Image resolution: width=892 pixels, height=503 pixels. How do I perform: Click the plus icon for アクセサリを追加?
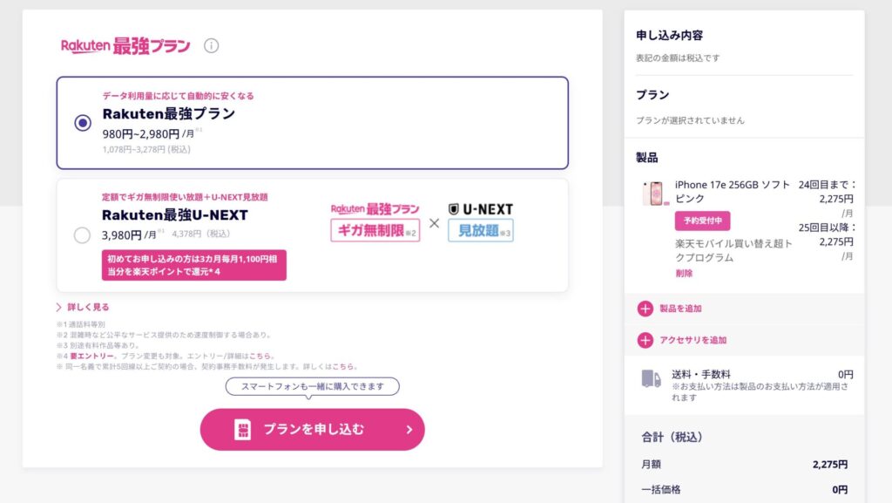pyautogui.click(x=645, y=340)
